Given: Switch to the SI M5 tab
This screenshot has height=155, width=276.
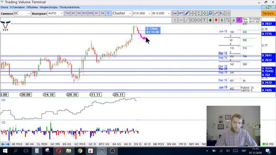Looking at the screenshot, I should coord(268,144).
